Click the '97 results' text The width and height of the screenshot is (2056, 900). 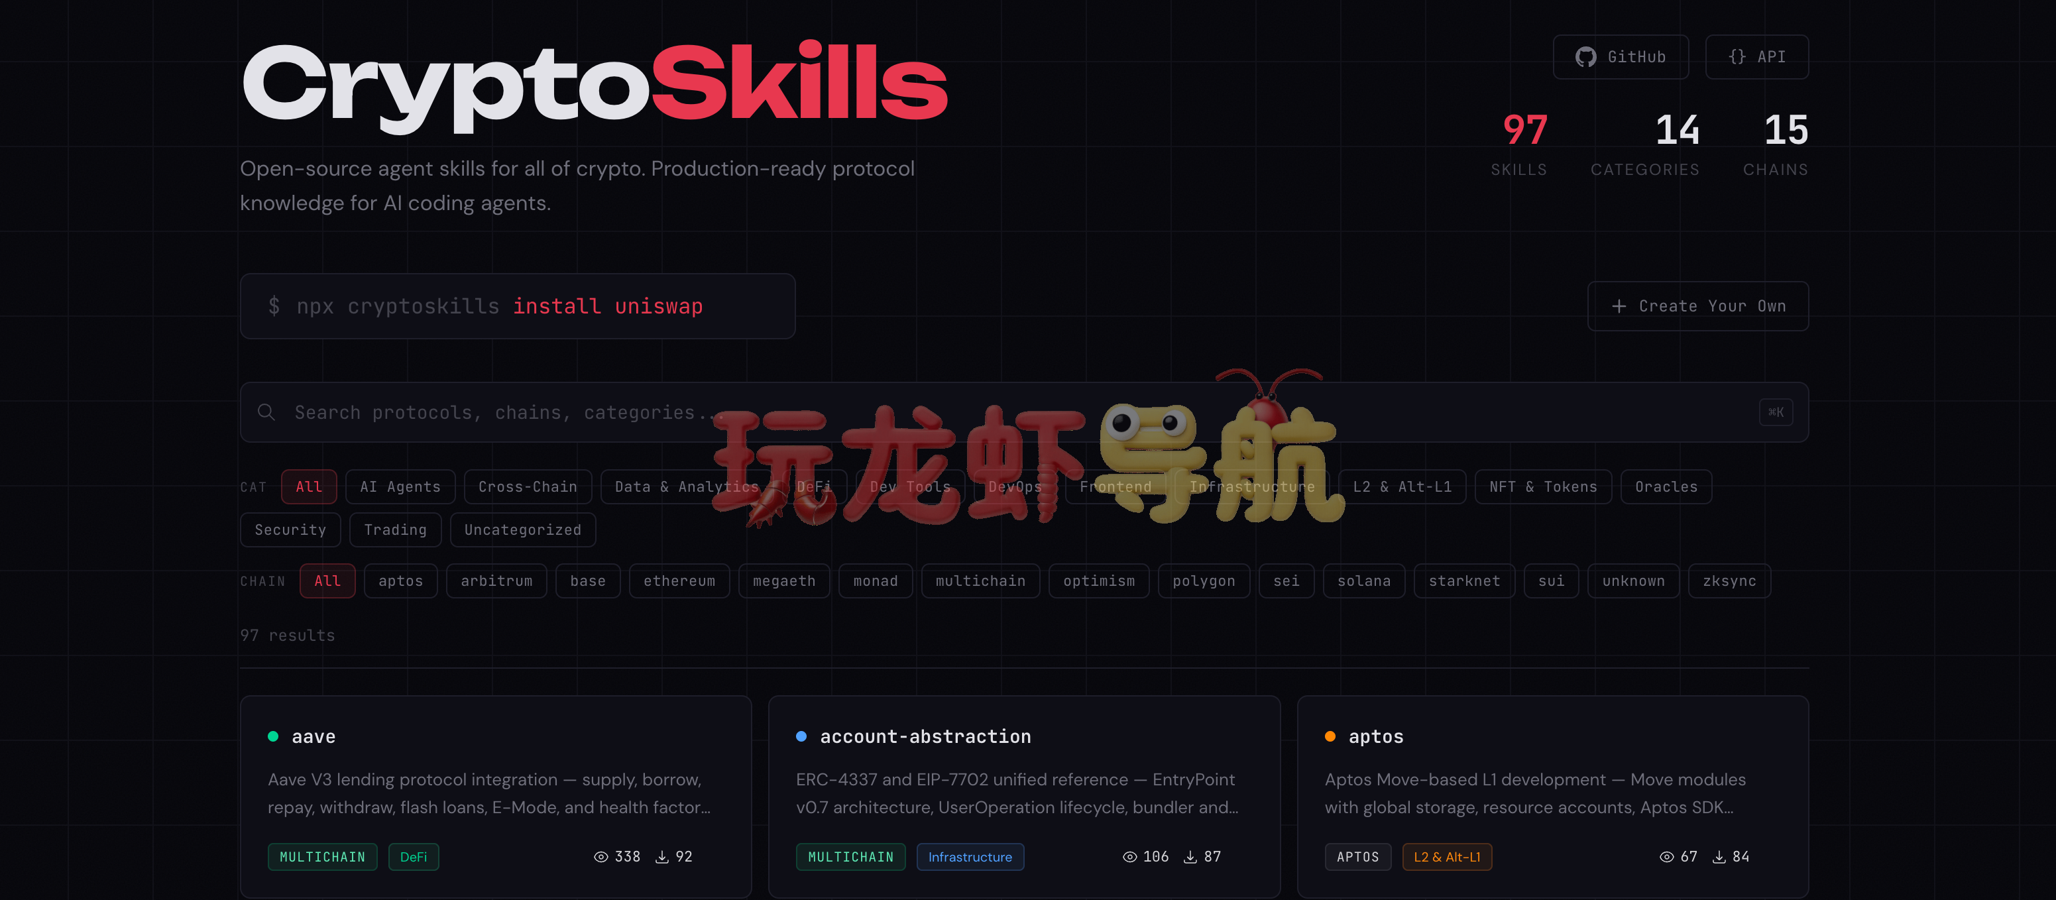pyautogui.click(x=288, y=635)
